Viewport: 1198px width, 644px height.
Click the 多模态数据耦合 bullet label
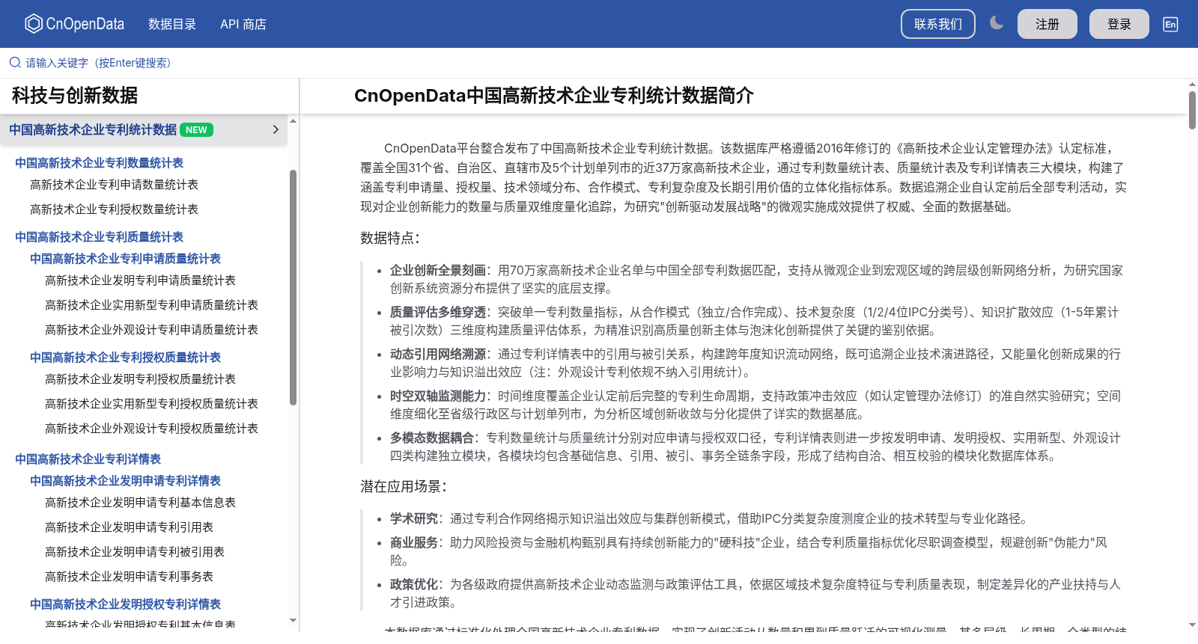click(x=432, y=438)
